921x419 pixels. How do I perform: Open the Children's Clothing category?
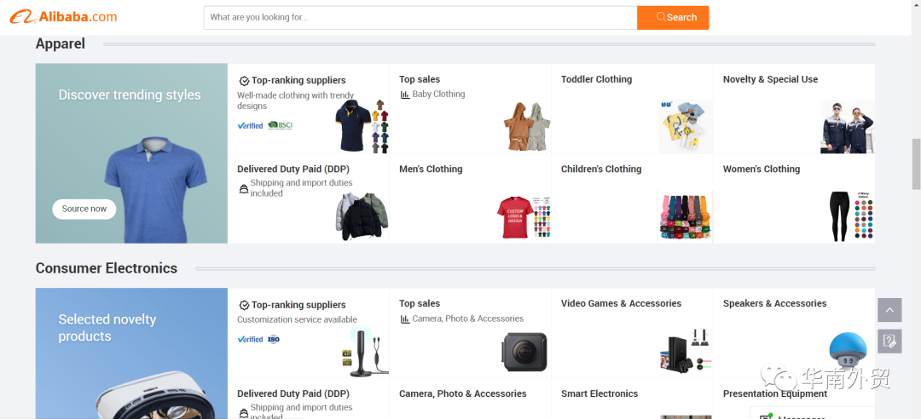[601, 169]
